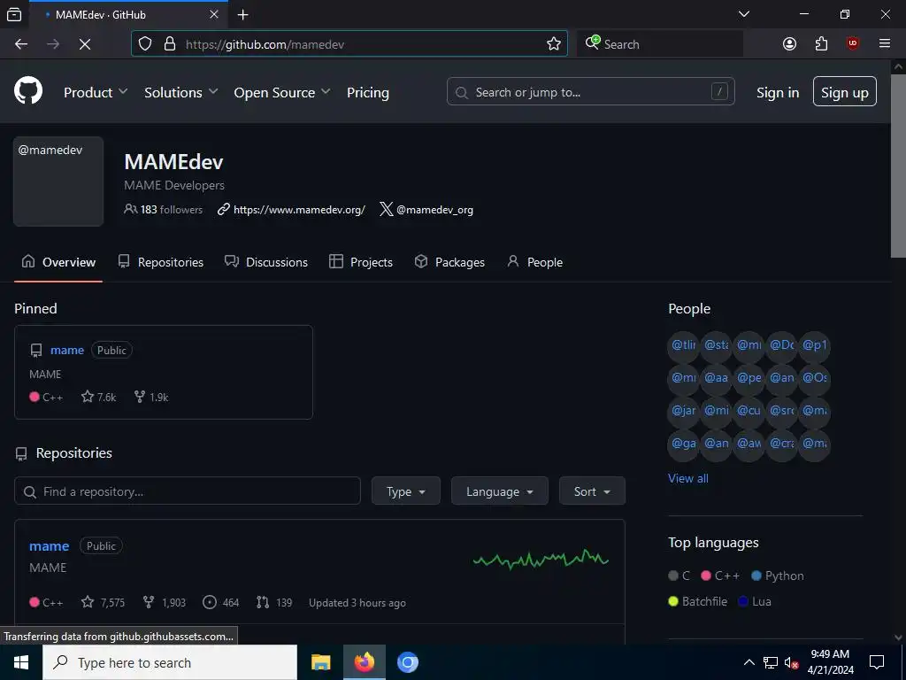Image resolution: width=906 pixels, height=680 pixels.
Task: Open the 183 followers link
Action: (164, 209)
